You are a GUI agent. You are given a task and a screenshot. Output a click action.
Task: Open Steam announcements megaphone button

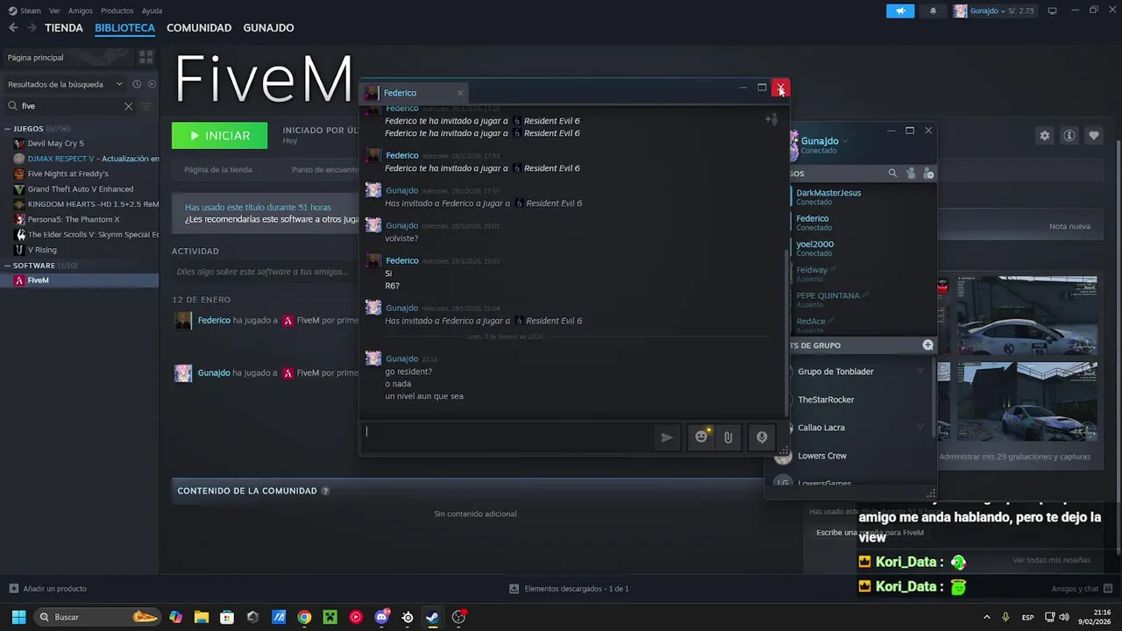[x=900, y=11]
